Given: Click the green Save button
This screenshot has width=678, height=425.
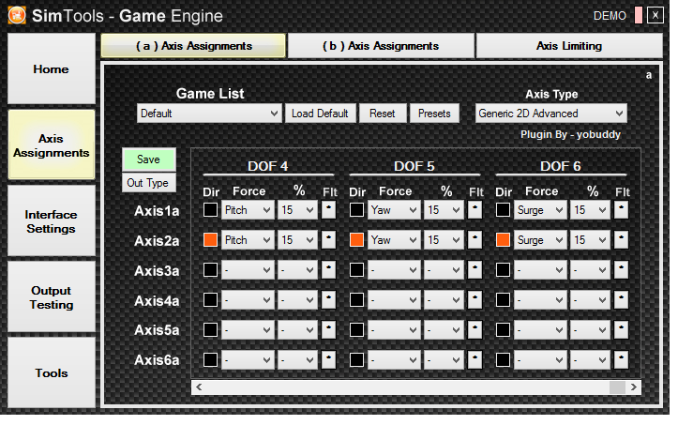Looking at the screenshot, I should [x=149, y=159].
